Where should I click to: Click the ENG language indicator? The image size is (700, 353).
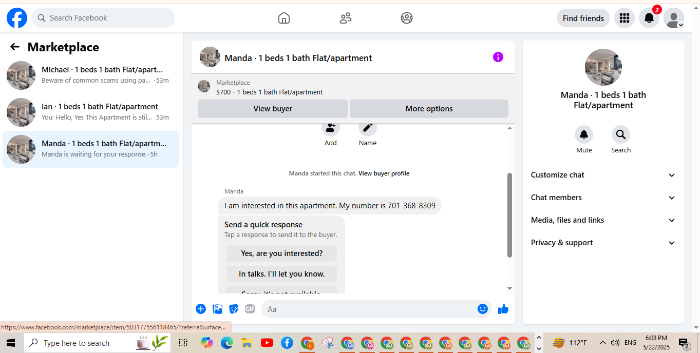click(x=630, y=343)
